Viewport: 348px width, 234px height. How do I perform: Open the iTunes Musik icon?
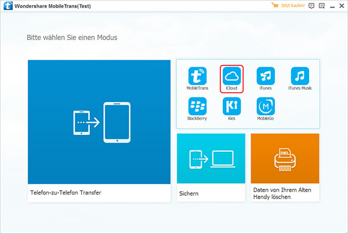coord(300,76)
